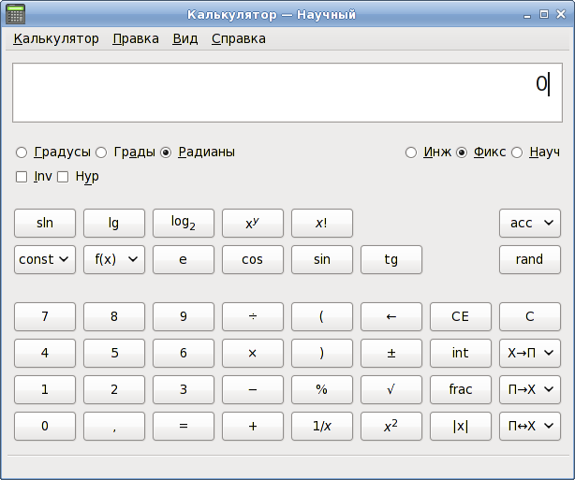
Task: Click the multiplication operator button
Action: click(253, 354)
